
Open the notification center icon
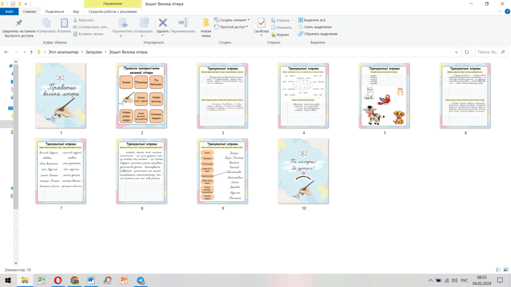pos(500,280)
